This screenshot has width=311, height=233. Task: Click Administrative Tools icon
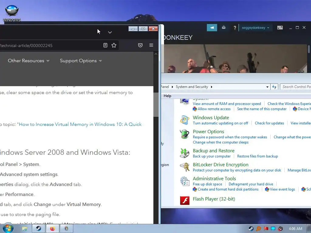pos(184,181)
